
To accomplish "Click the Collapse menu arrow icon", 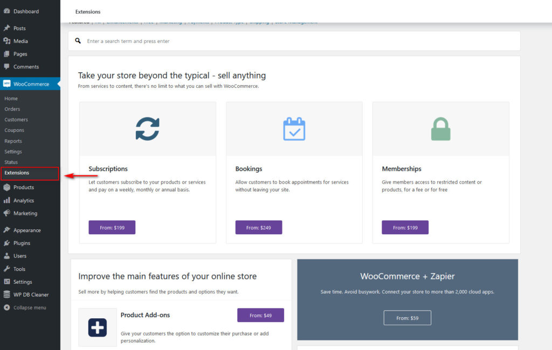I will [6, 307].
